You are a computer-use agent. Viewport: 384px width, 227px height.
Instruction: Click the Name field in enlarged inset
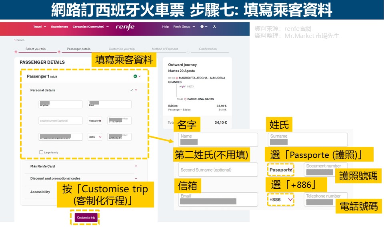click(218, 140)
